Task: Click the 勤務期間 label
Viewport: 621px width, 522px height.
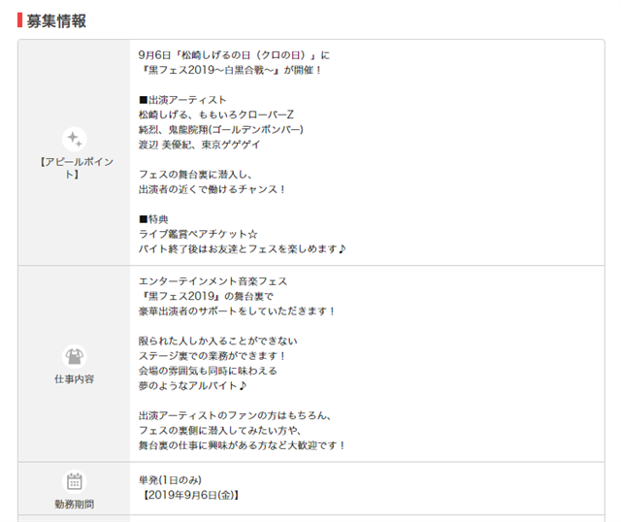Action: pyautogui.click(x=75, y=505)
